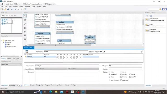Click the category template icon
This screenshot has height=94, width=167.
147,31
